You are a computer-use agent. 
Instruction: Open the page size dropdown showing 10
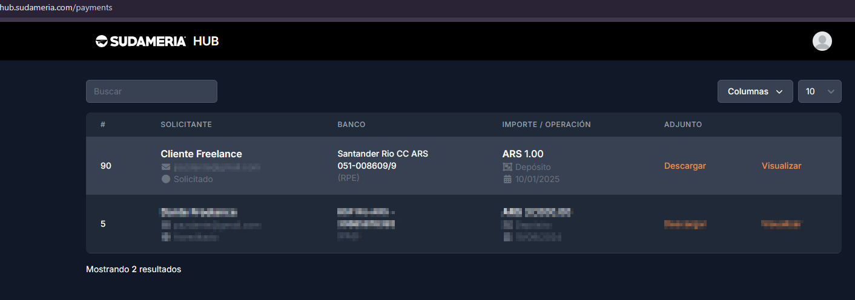(819, 91)
